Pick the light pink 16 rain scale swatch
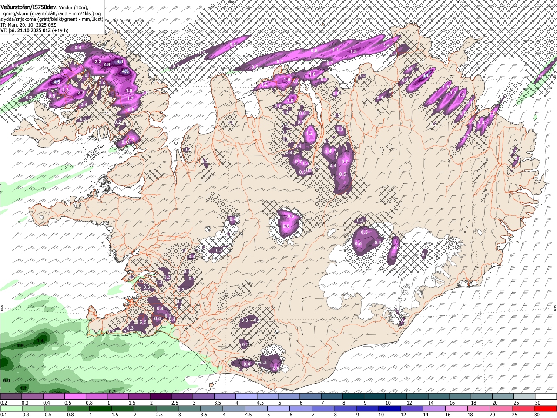This screenshot has height=418, width=557. tap(456, 409)
